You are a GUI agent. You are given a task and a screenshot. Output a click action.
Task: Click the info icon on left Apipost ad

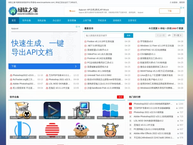tap(77, 27)
